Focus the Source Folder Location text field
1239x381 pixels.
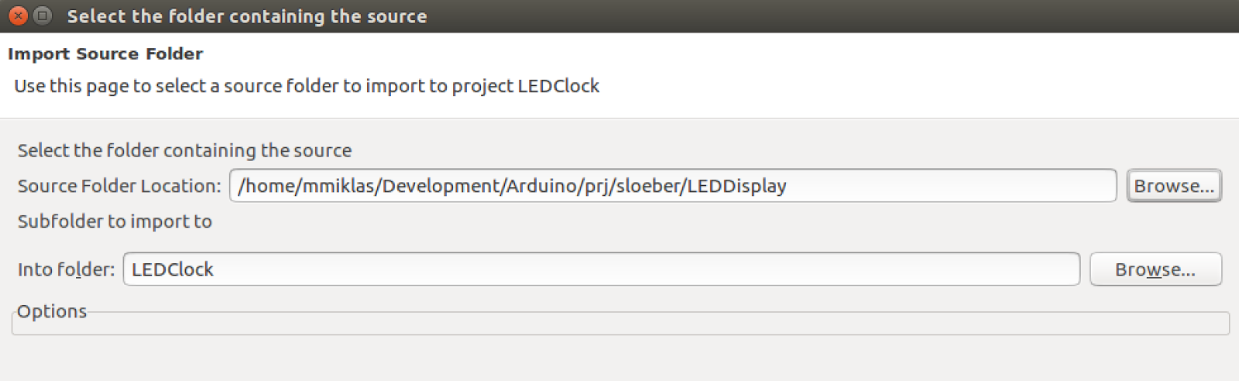[x=929, y=186]
